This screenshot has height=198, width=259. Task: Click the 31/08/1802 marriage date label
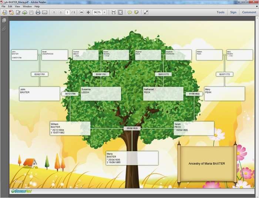pos(194,94)
